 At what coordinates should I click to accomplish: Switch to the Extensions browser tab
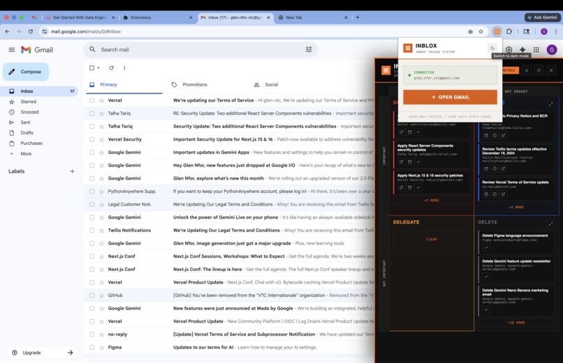(x=158, y=17)
